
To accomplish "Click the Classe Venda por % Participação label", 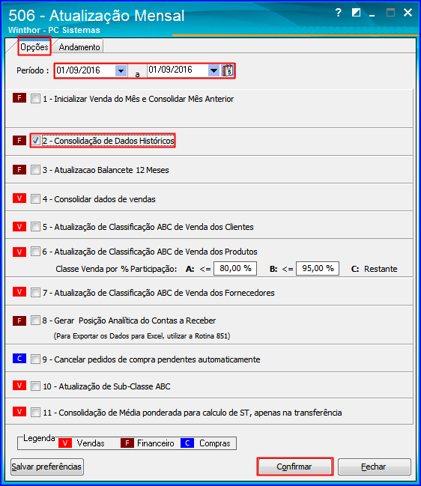I will pos(116,269).
